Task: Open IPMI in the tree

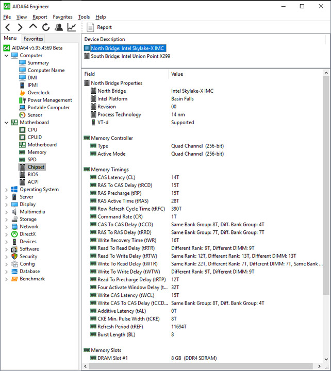Action: pyautogui.click(x=32, y=85)
